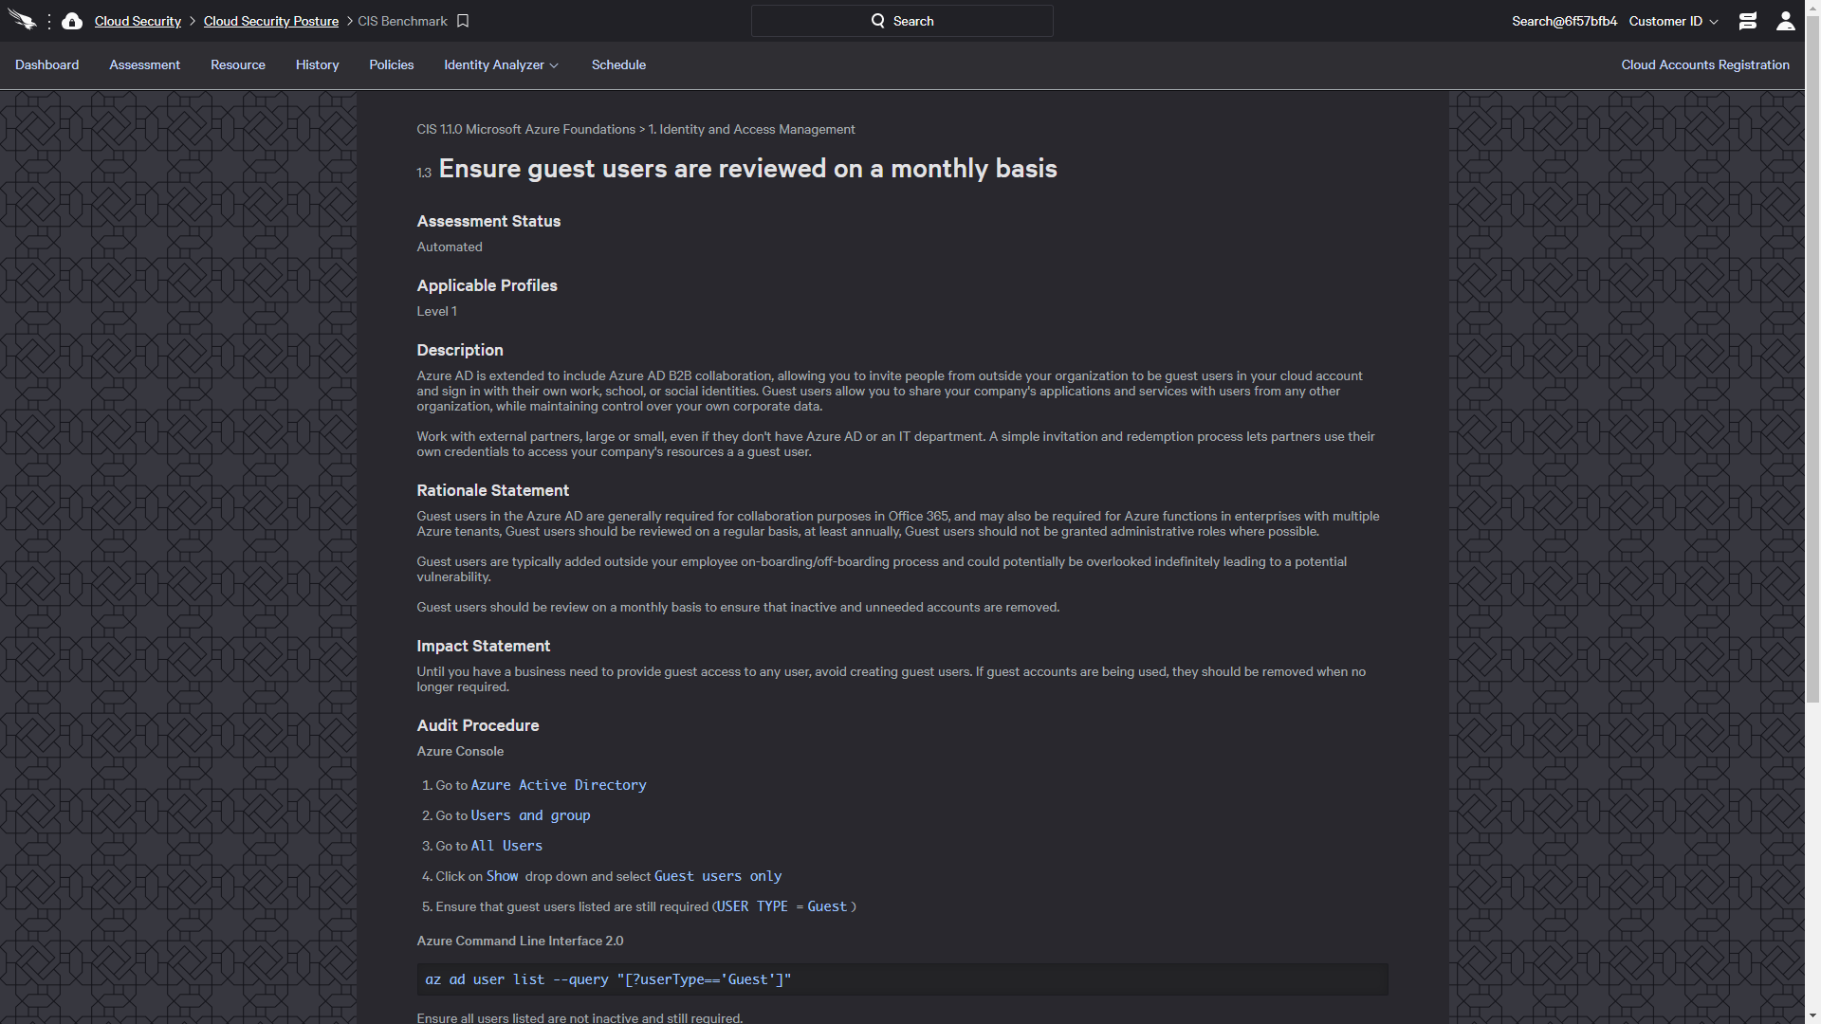Open the messages notifications icon
1821x1024 pixels.
pyautogui.click(x=1748, y=21)
